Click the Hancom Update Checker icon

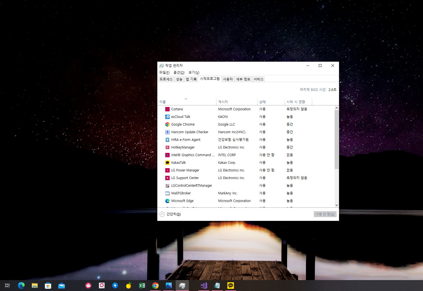tap(167, 132)
